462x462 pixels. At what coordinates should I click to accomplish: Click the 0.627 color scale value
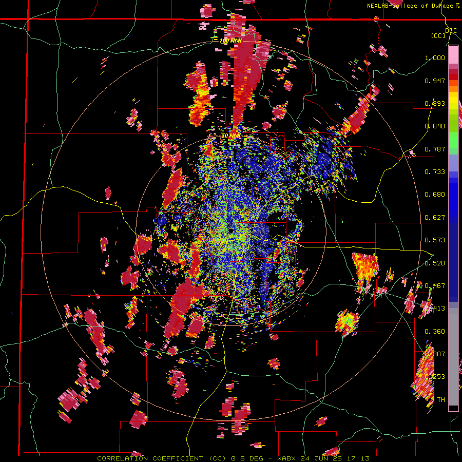pyautogui.click(x=435, y=217)
